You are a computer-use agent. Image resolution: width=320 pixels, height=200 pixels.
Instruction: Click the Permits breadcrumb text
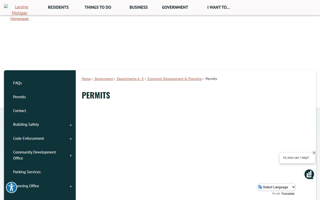211,79
